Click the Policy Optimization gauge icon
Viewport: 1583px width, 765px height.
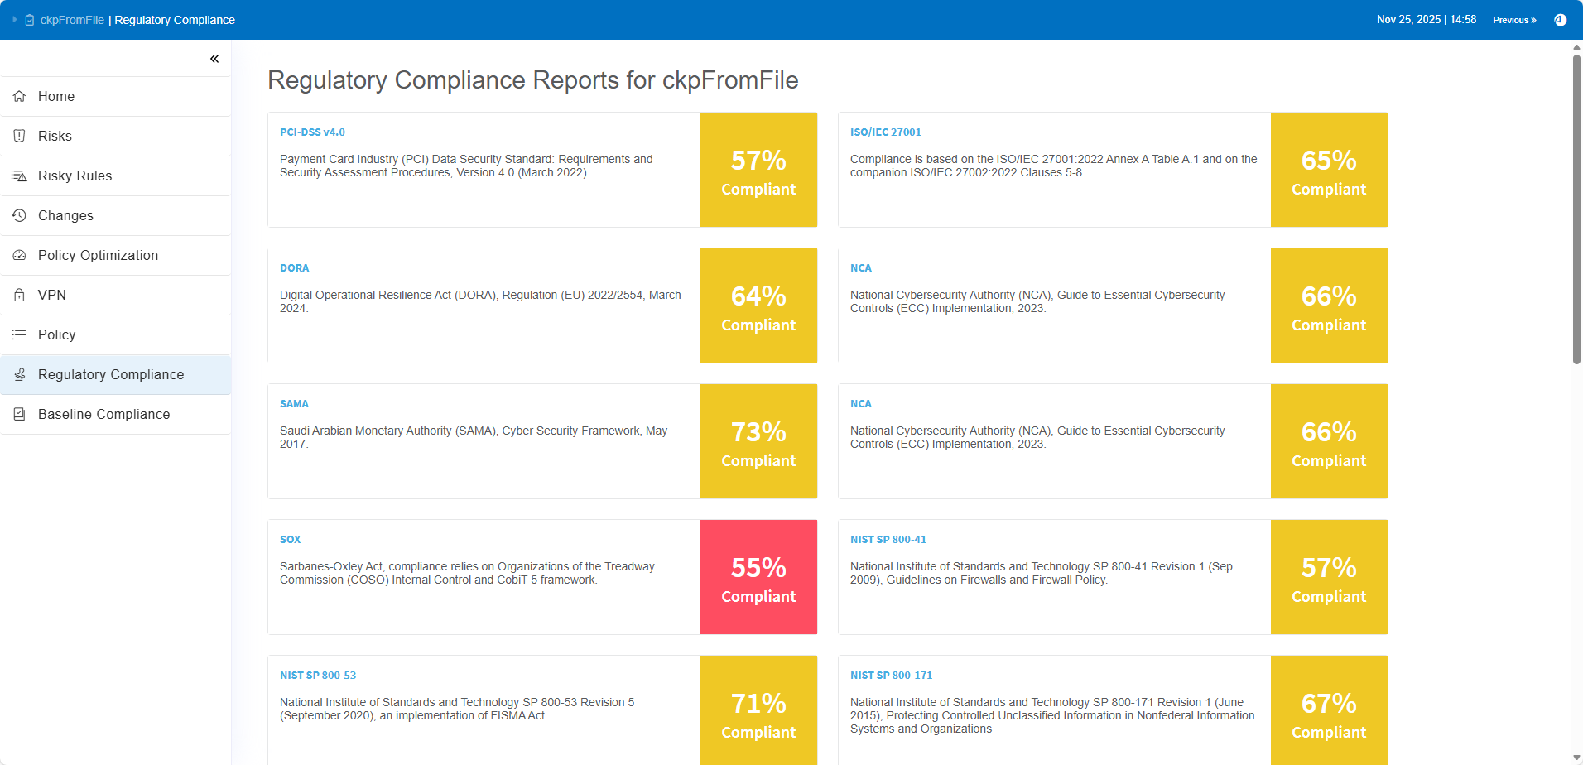[19, 255]
